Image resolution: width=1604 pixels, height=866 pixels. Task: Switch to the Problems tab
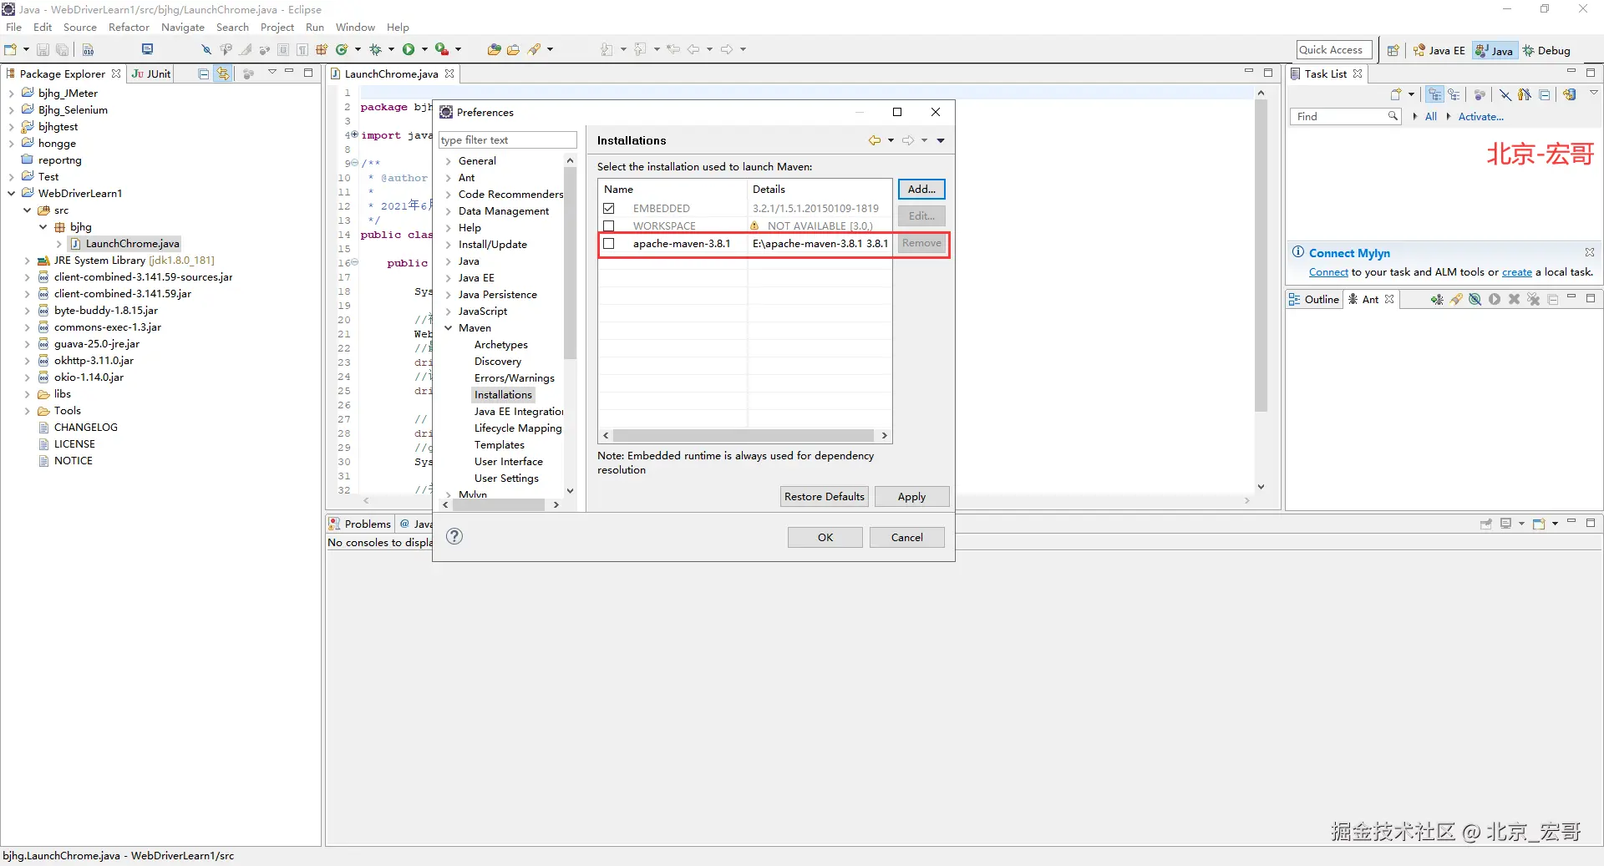[360, 524]
